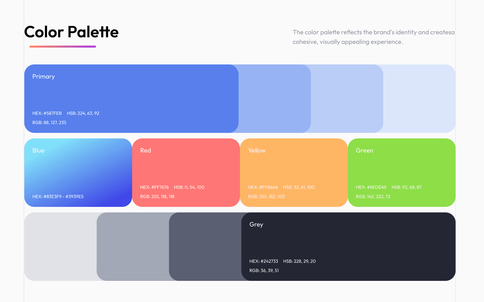Click the Color Palette heading

[x=71, y=32]
